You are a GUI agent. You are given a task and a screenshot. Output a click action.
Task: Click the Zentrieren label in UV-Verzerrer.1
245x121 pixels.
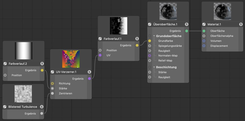point(66,93)
